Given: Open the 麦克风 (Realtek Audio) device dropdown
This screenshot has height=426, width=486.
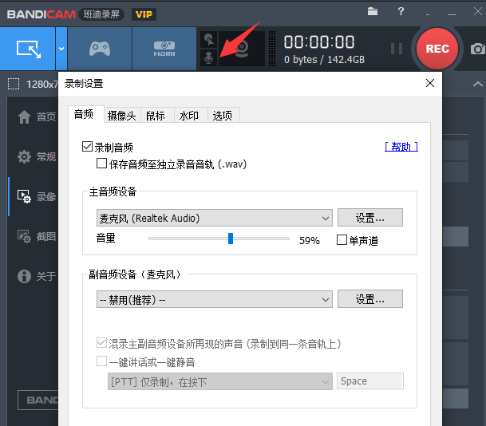Looking at the screenshot, I should click(x=214, y=218).
